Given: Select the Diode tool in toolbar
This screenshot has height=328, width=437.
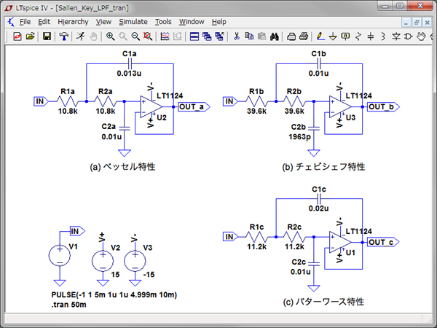Looking at the screenshot, I should coord(394,36).
